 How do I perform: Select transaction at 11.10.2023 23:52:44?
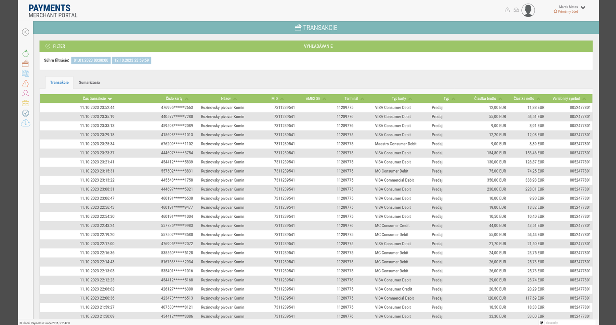point(97,108)
